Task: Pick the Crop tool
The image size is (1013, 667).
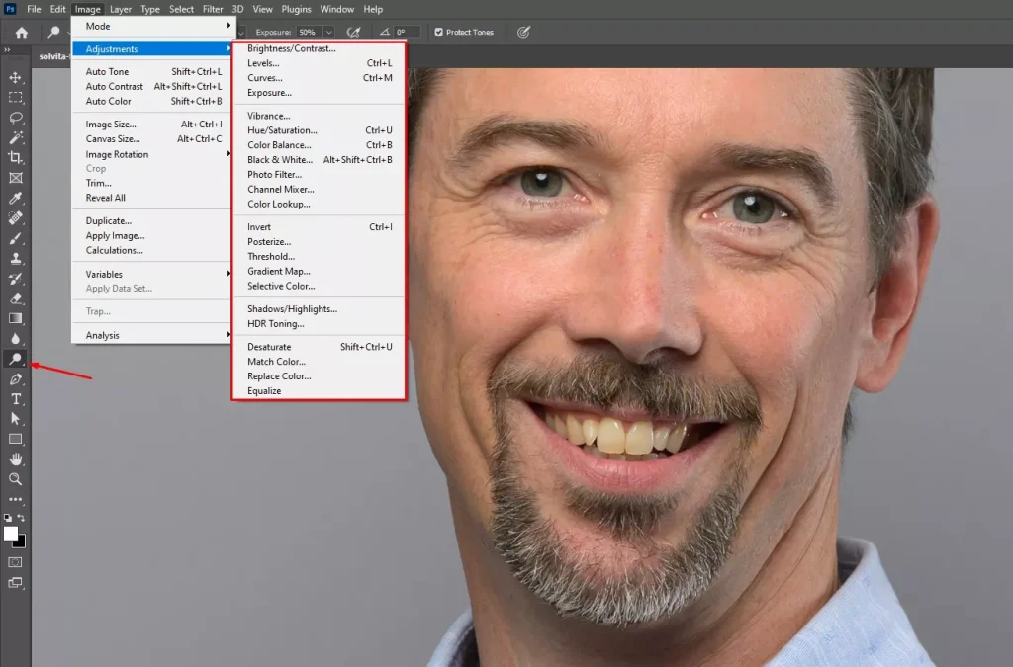Action: click(14, 158)
